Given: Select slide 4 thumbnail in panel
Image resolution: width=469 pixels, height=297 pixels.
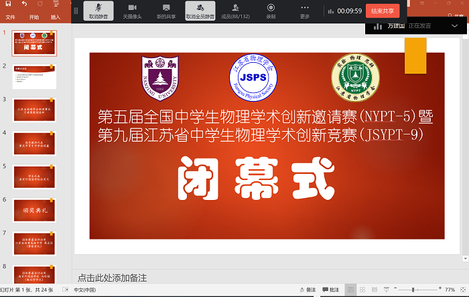Looking at the screenshot, I should click(34, 143).
